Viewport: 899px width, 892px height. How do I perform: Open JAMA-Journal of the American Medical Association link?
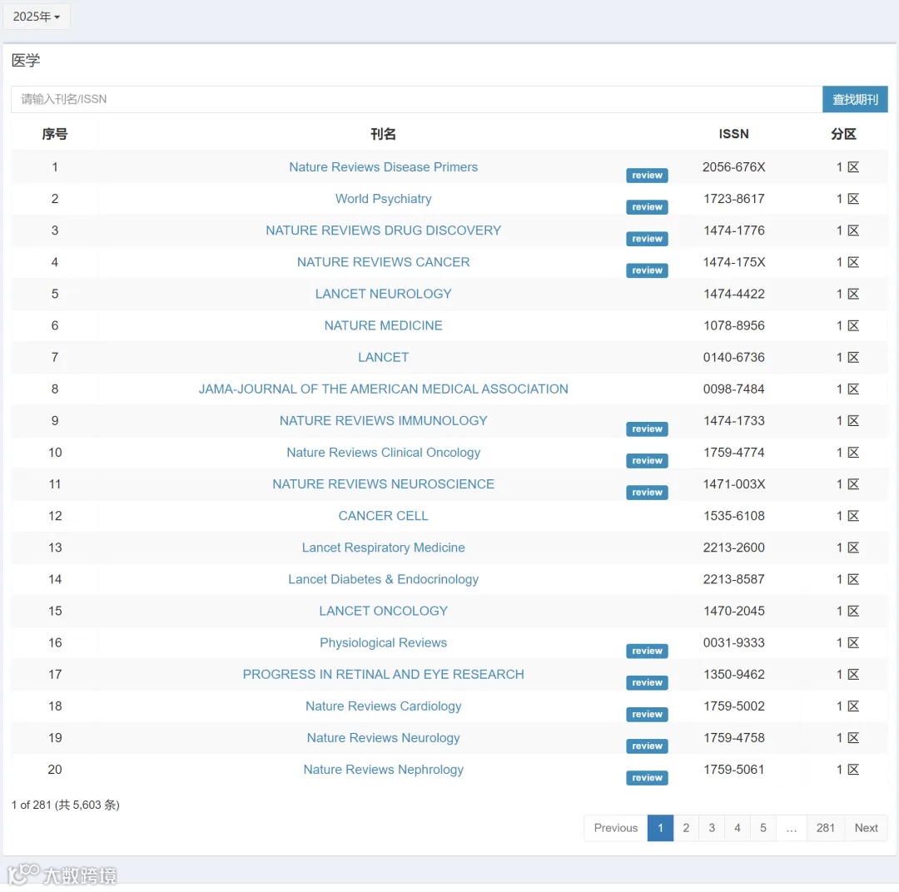pos(383,389)
